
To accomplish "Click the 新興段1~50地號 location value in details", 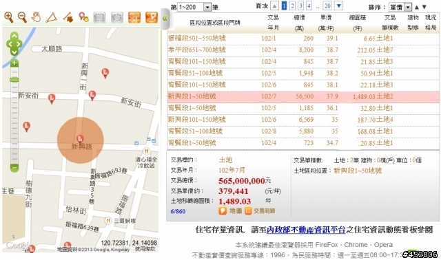I will tap(358, 171).
